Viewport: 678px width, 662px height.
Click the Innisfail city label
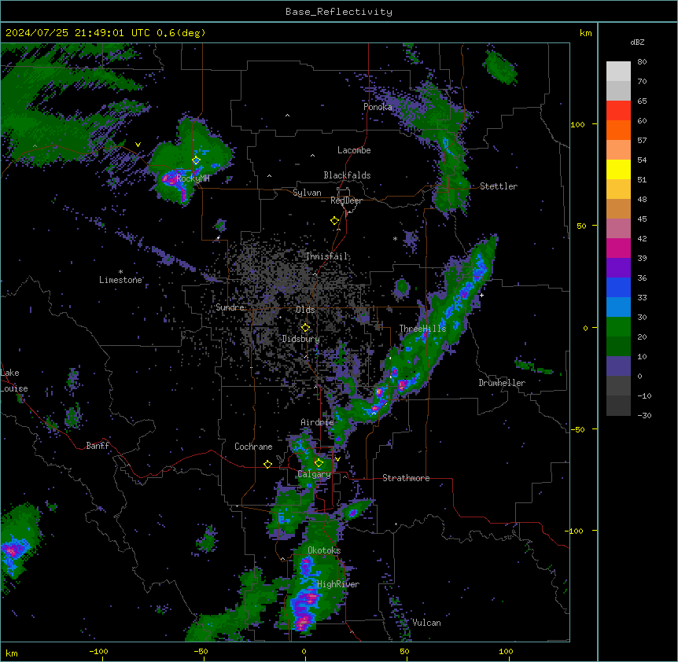click(326, 256)
